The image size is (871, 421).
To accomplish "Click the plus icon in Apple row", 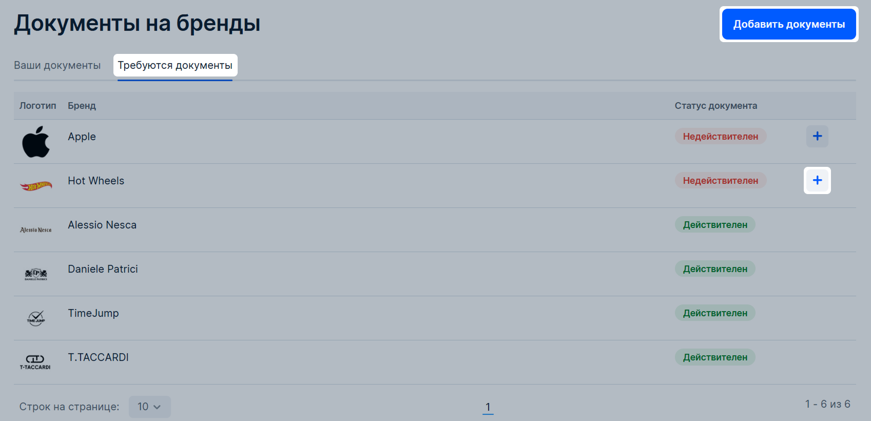I will [817, 137].
